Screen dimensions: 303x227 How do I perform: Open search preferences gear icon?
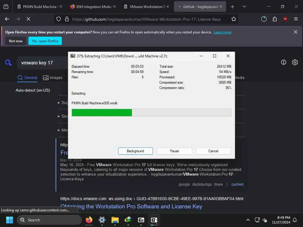[x=295, y=62]
